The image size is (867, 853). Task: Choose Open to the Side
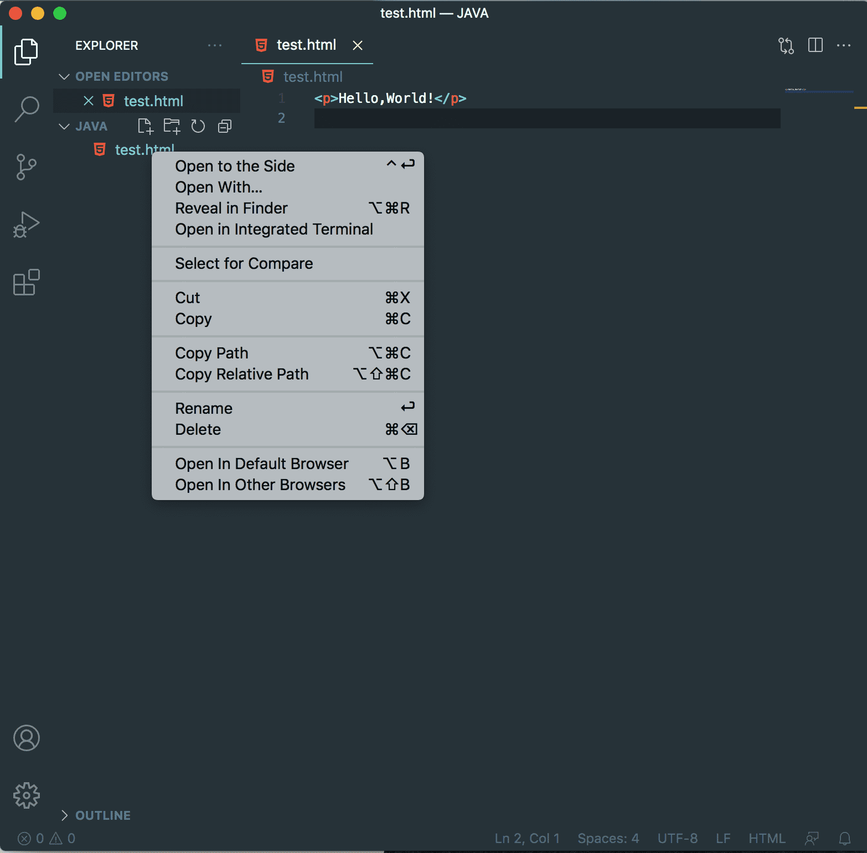[x=288, y=166]
